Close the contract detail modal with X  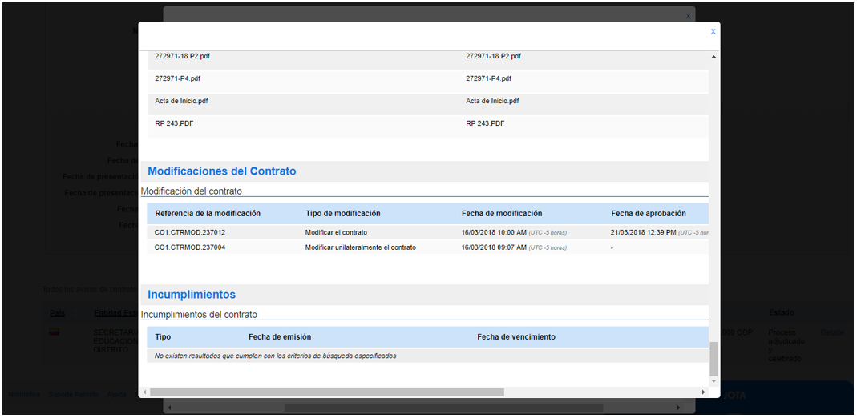(713, 32)
